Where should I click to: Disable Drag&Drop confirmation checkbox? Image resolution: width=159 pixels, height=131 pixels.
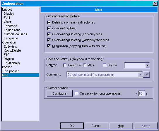click(x=49, y=46)
